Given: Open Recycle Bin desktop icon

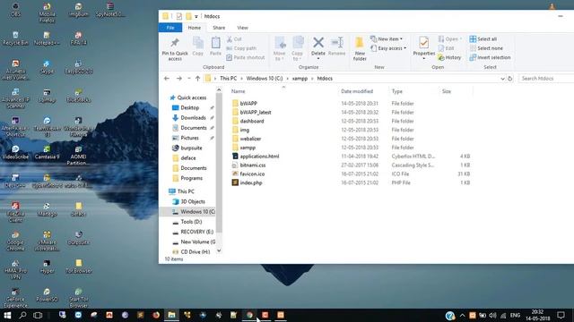Looking at the screenshot, I should pyautogui.click(x=15, y=38).
